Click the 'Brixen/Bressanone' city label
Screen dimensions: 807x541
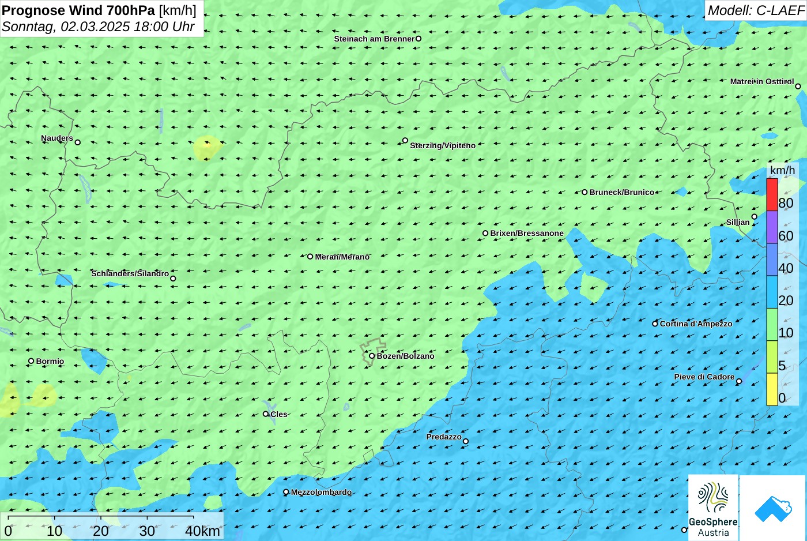tap(527, 233)
